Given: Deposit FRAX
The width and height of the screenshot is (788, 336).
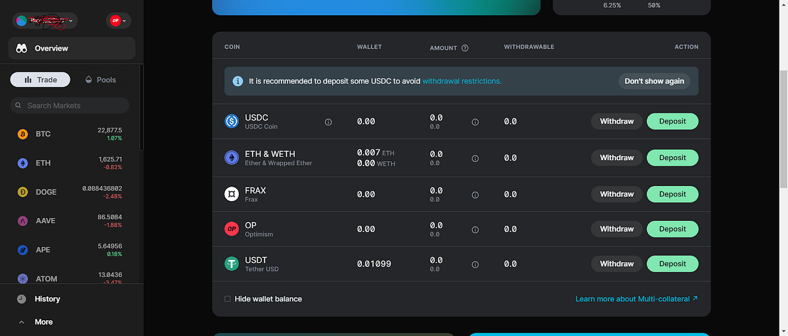Looking at the screenshot, I should click(x=672, y=194).
